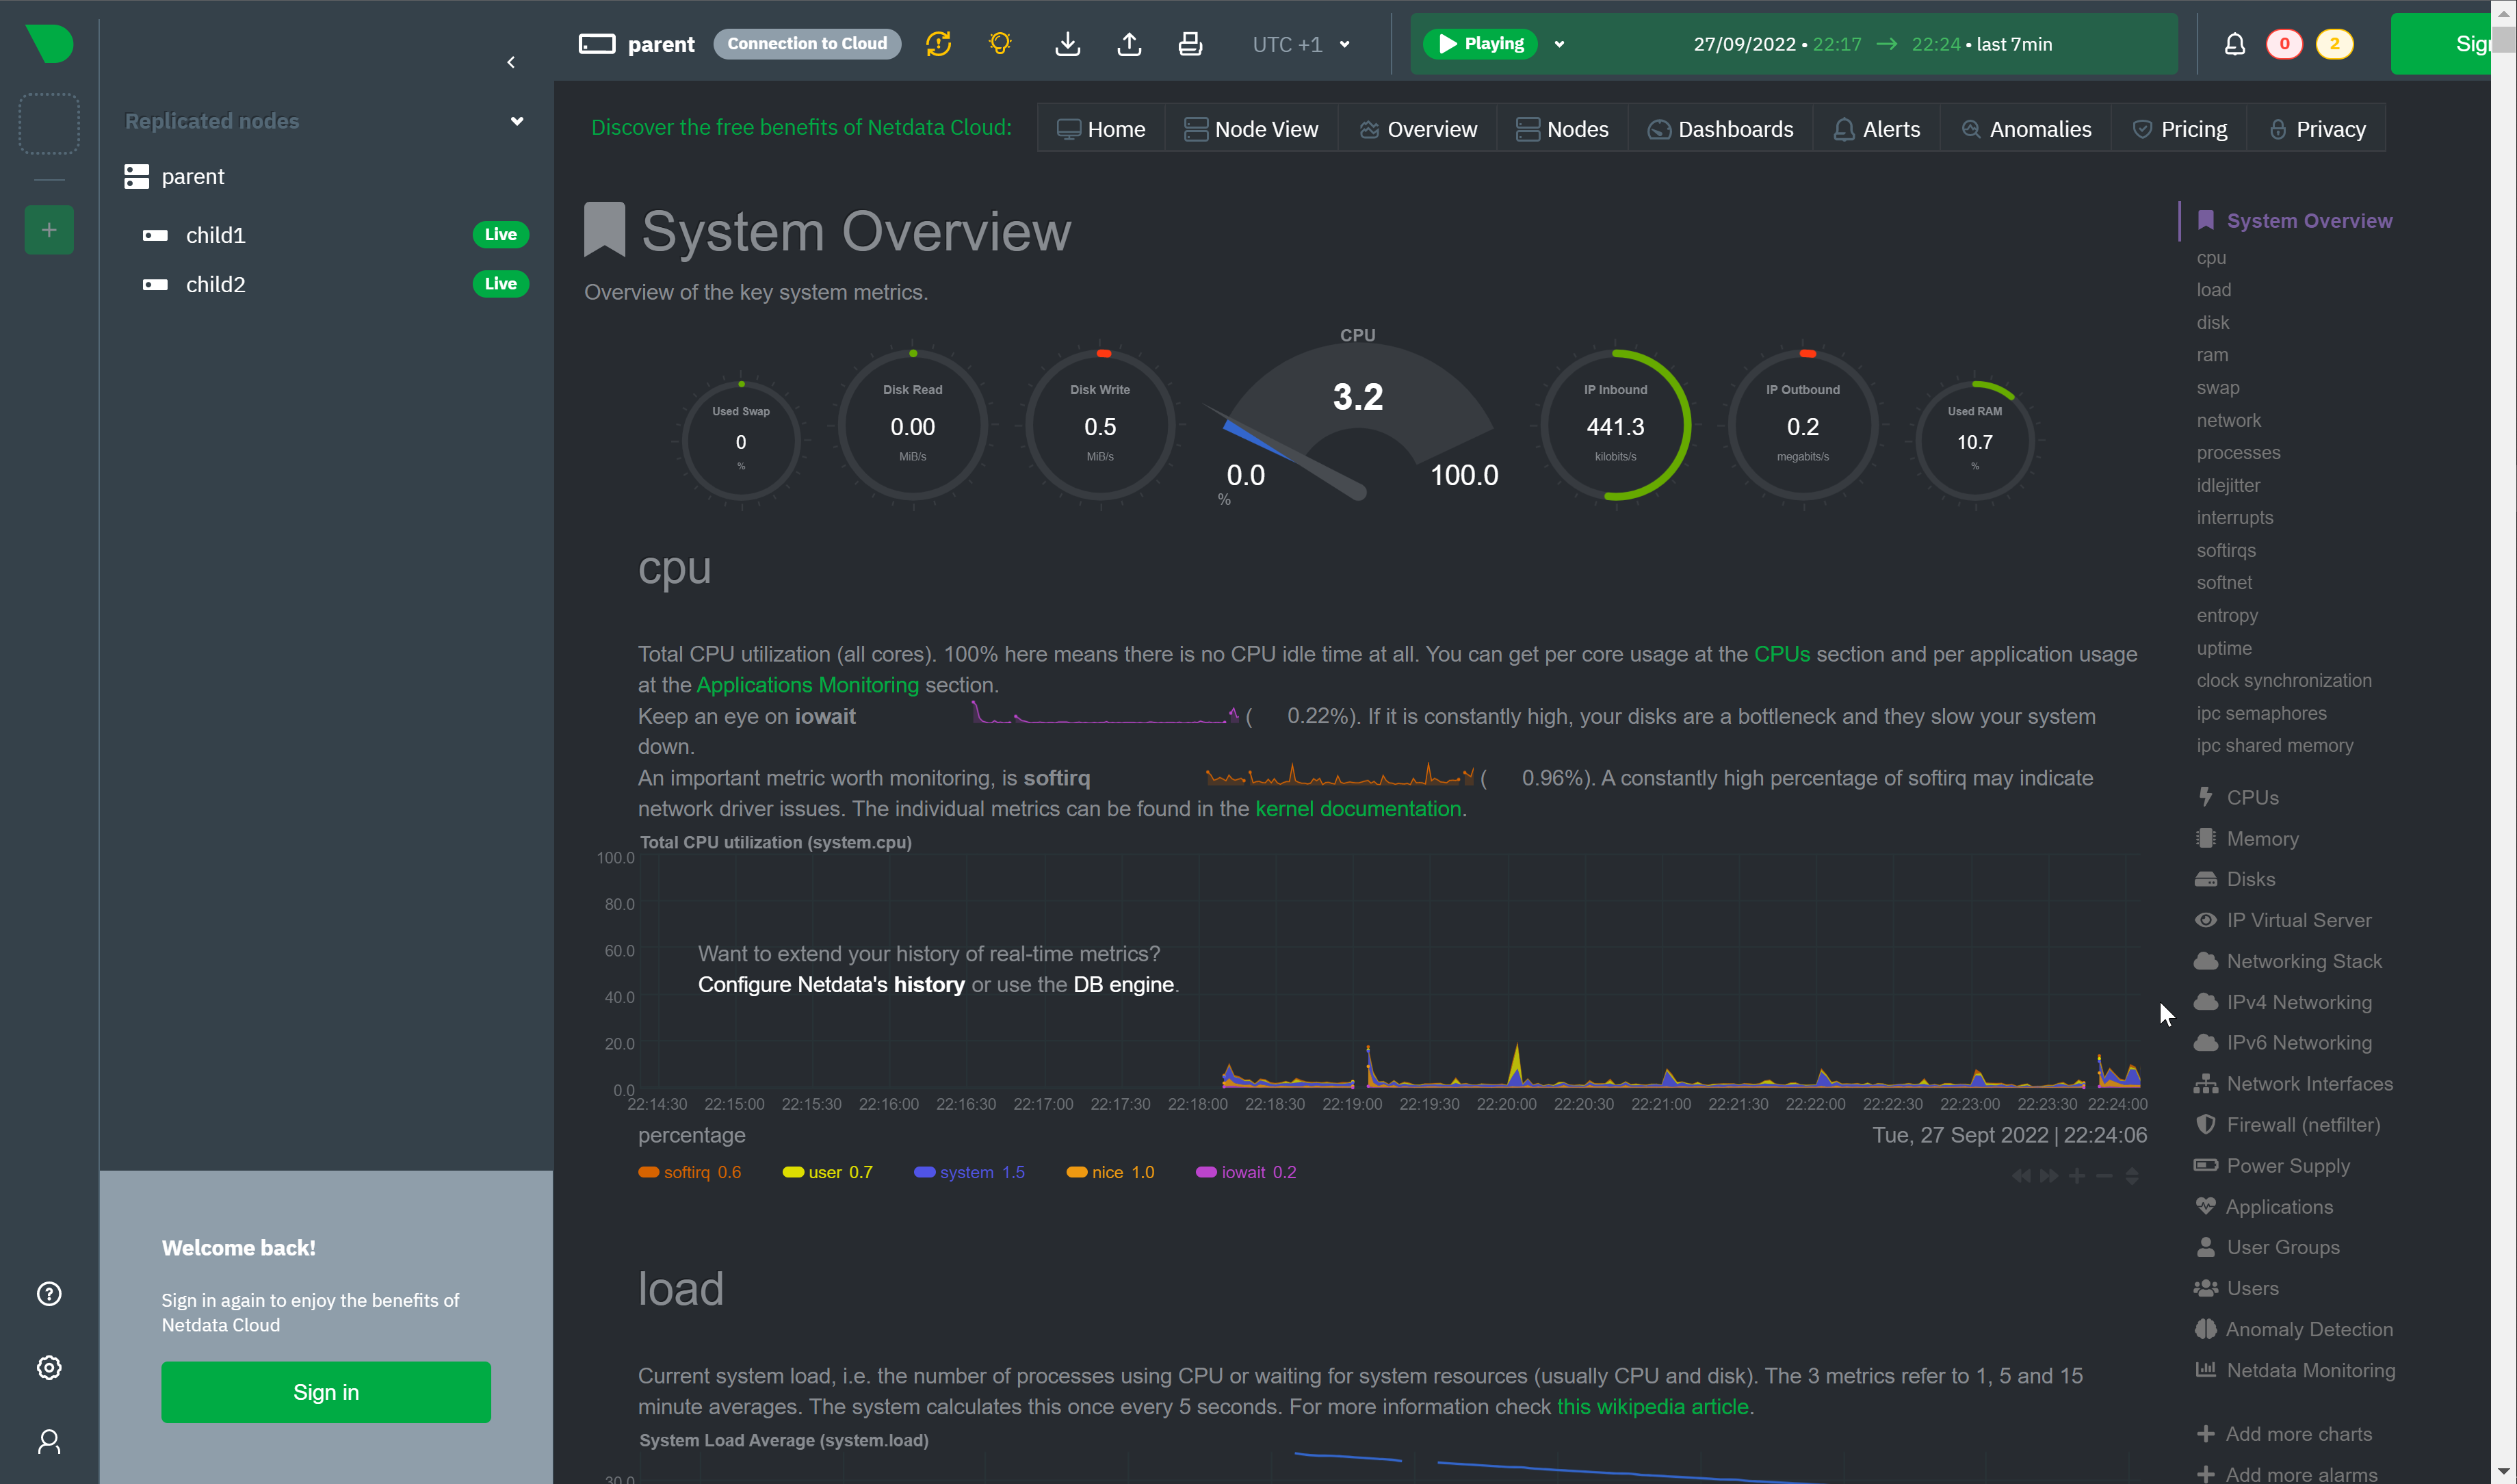
Task: Open the alarms bell icon
Action: 2234,44
